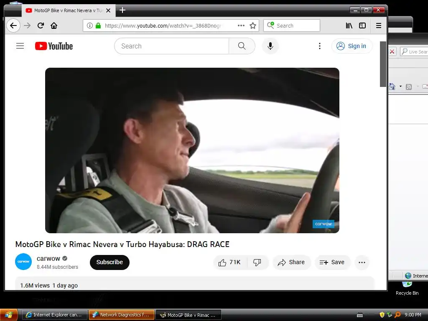Click the page vertical scrollbar thumb
Image resolution: width=428 pixels, height=321 pixels.
(383, 64)
